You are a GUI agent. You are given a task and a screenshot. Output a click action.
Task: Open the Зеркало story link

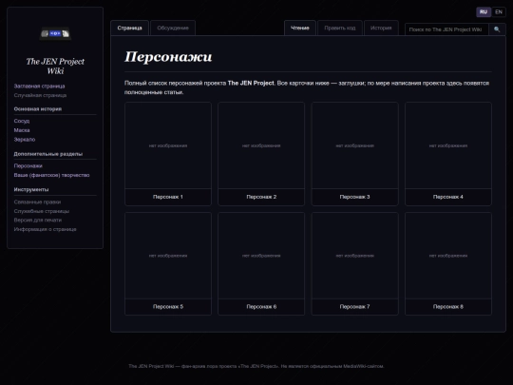pyautogui.click(x=25, y=139)
